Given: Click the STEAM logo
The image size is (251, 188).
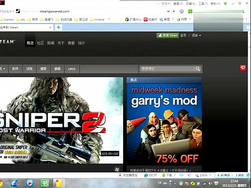Looking at the screenshot, I should [x=7, y=42].
